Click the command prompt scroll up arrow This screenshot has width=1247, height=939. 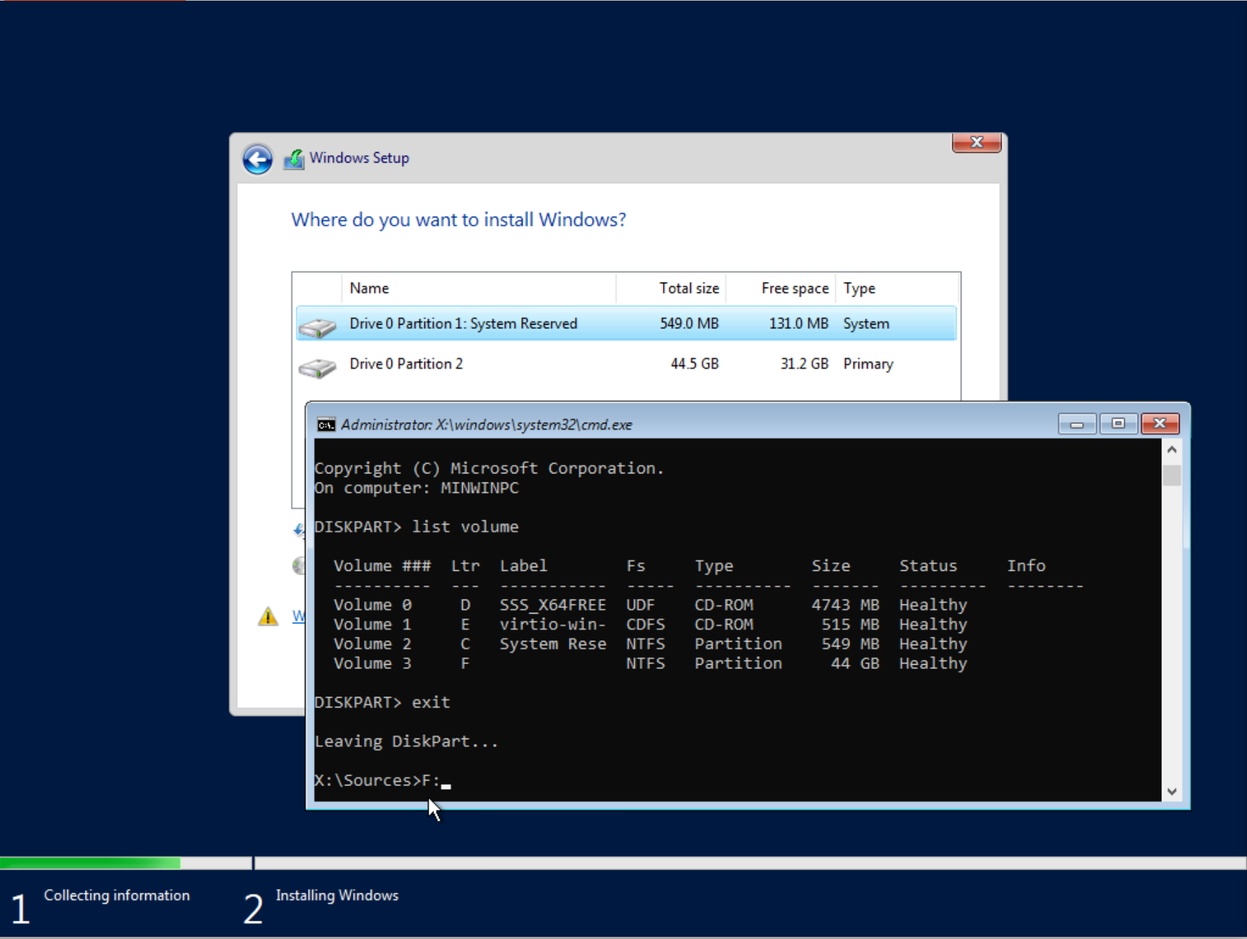point(1172,450)
